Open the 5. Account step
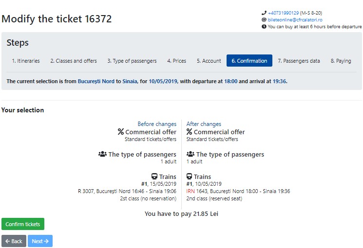 pyautogui.click(x=209, y=61)
